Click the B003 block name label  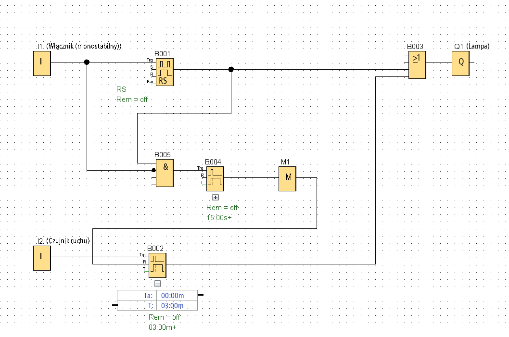(415, 46)
